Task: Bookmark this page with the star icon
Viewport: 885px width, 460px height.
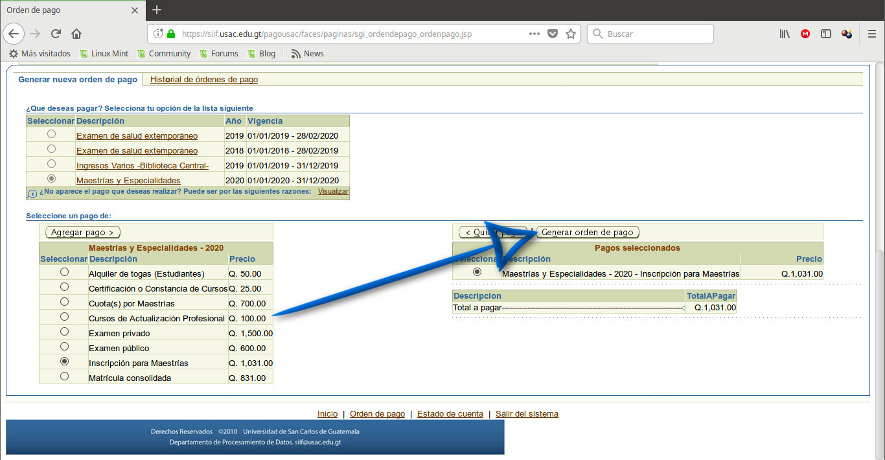Action: [x=571, y=34]
